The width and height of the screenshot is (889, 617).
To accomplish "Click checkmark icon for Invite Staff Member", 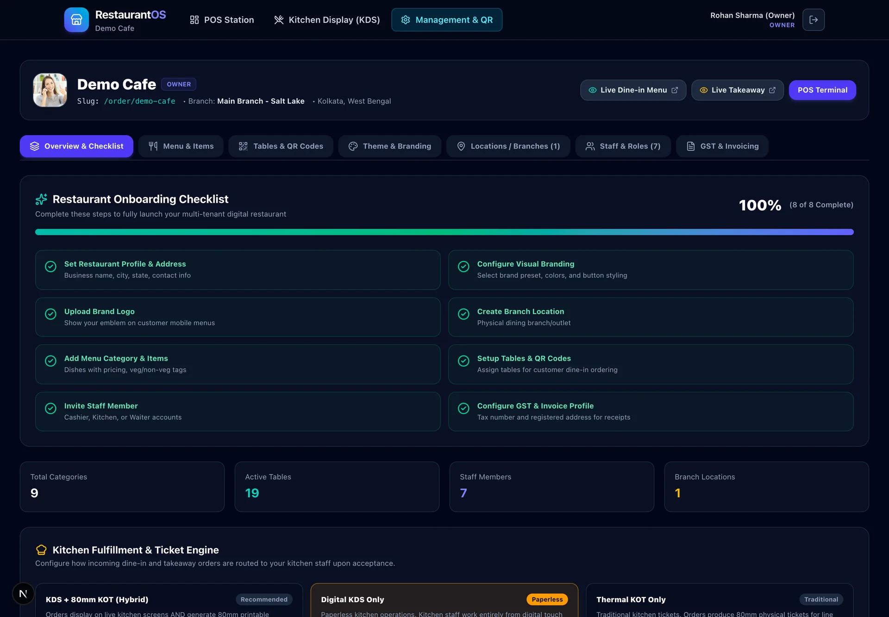I will 50,409.
